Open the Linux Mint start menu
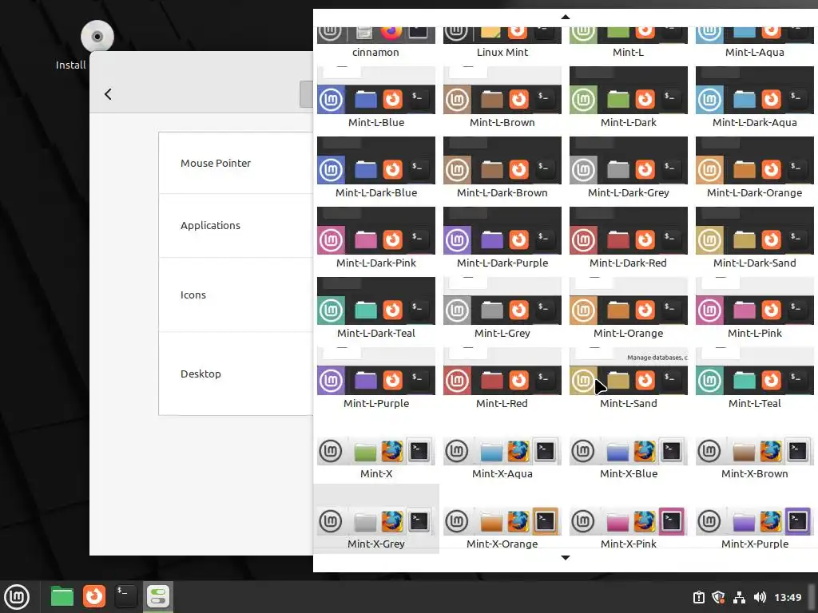 coord(17,597)
